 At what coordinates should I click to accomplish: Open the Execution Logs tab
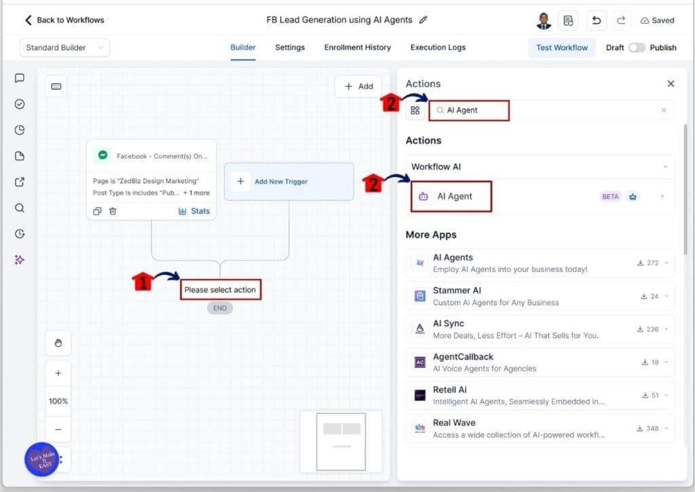[438, 48]
